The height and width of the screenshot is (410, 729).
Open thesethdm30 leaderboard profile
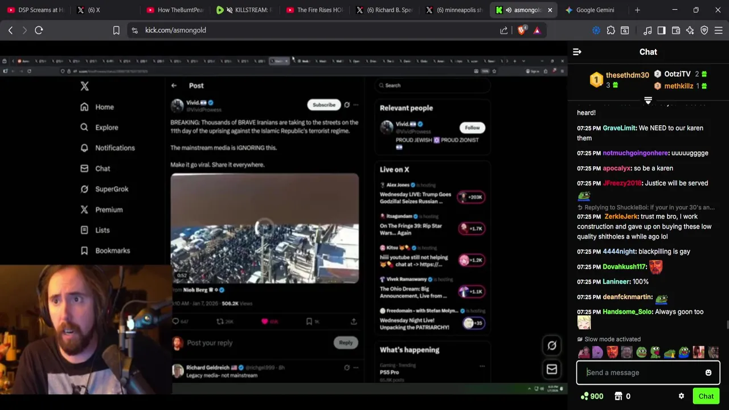(627, 75)
